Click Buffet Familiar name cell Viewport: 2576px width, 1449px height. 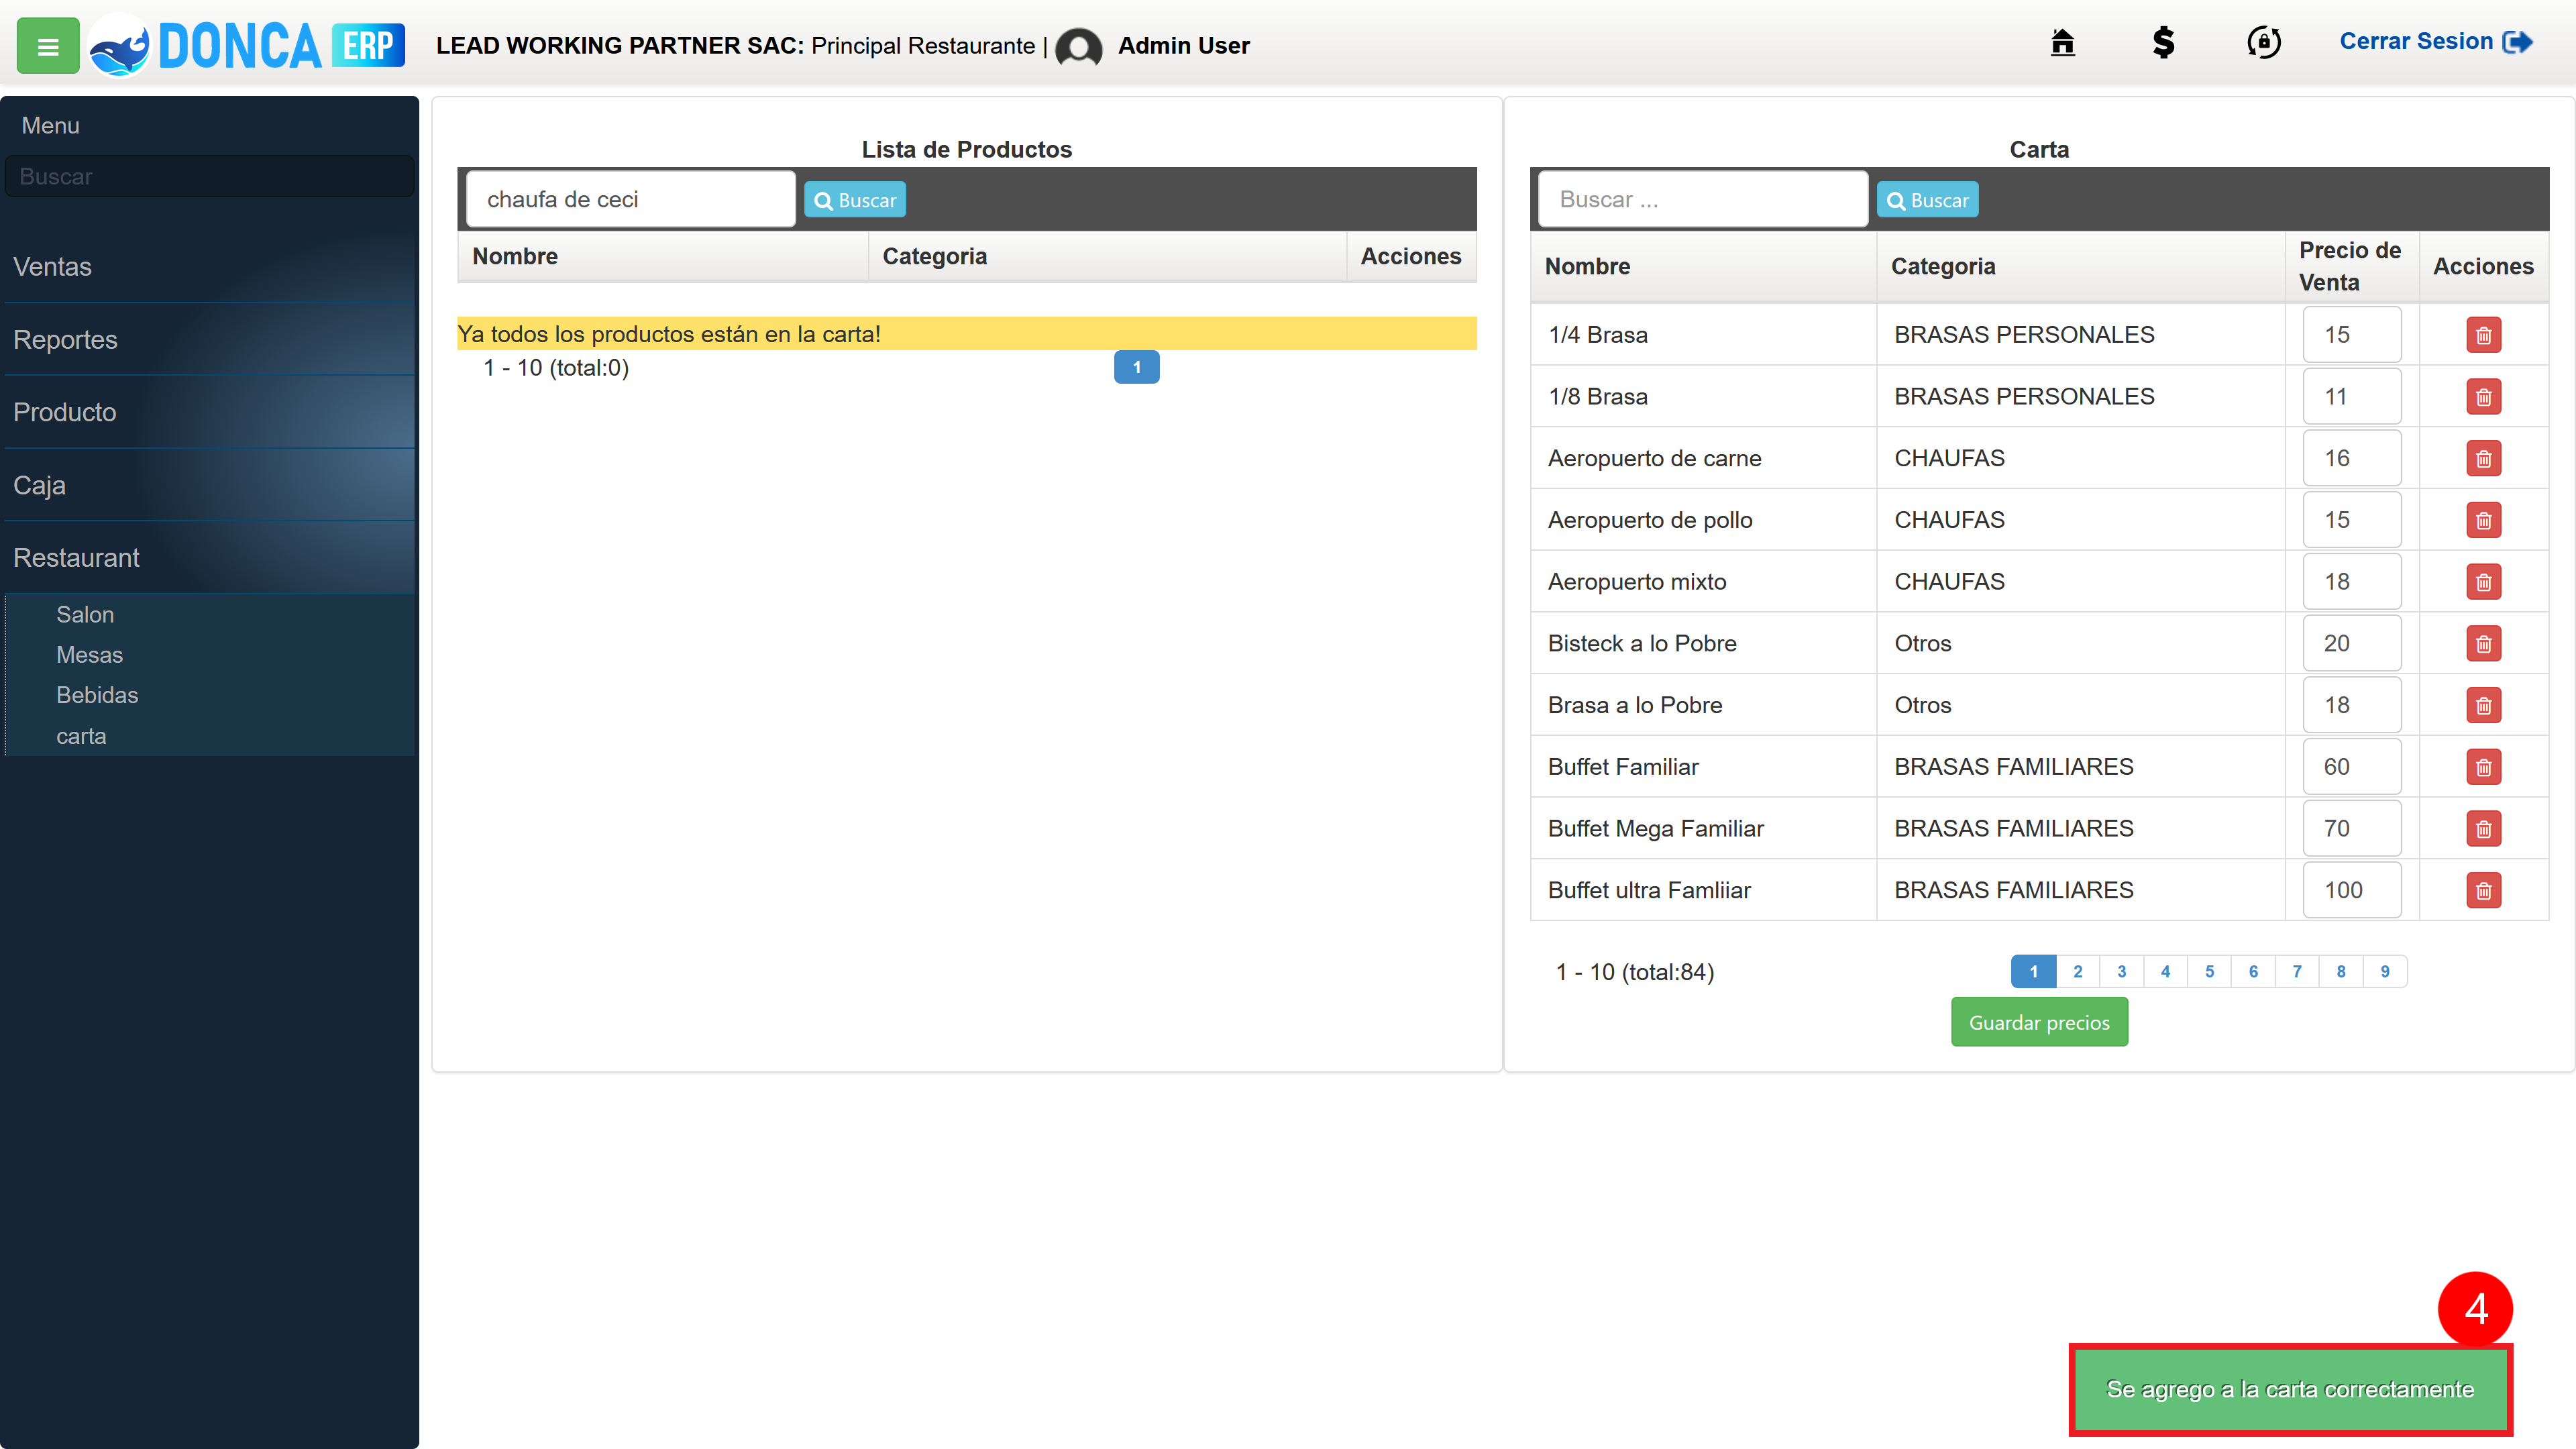pos(1703,767)
